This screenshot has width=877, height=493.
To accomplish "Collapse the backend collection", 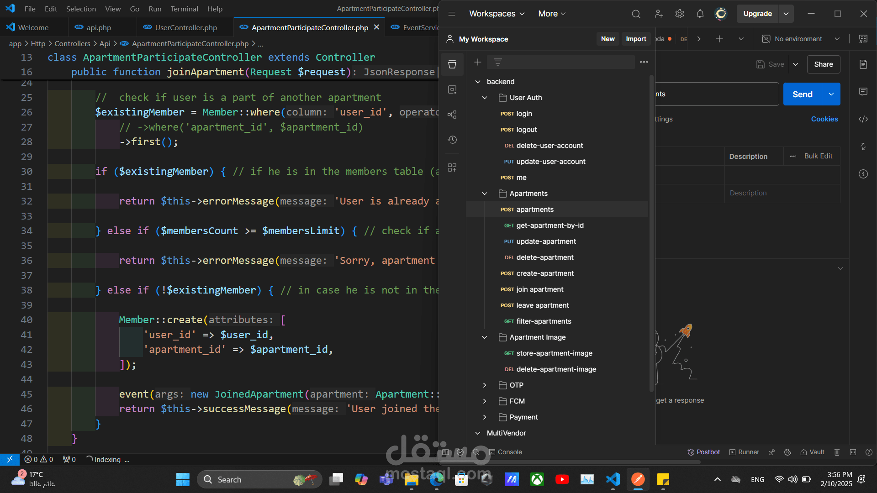I will click(x=478, y=82).
